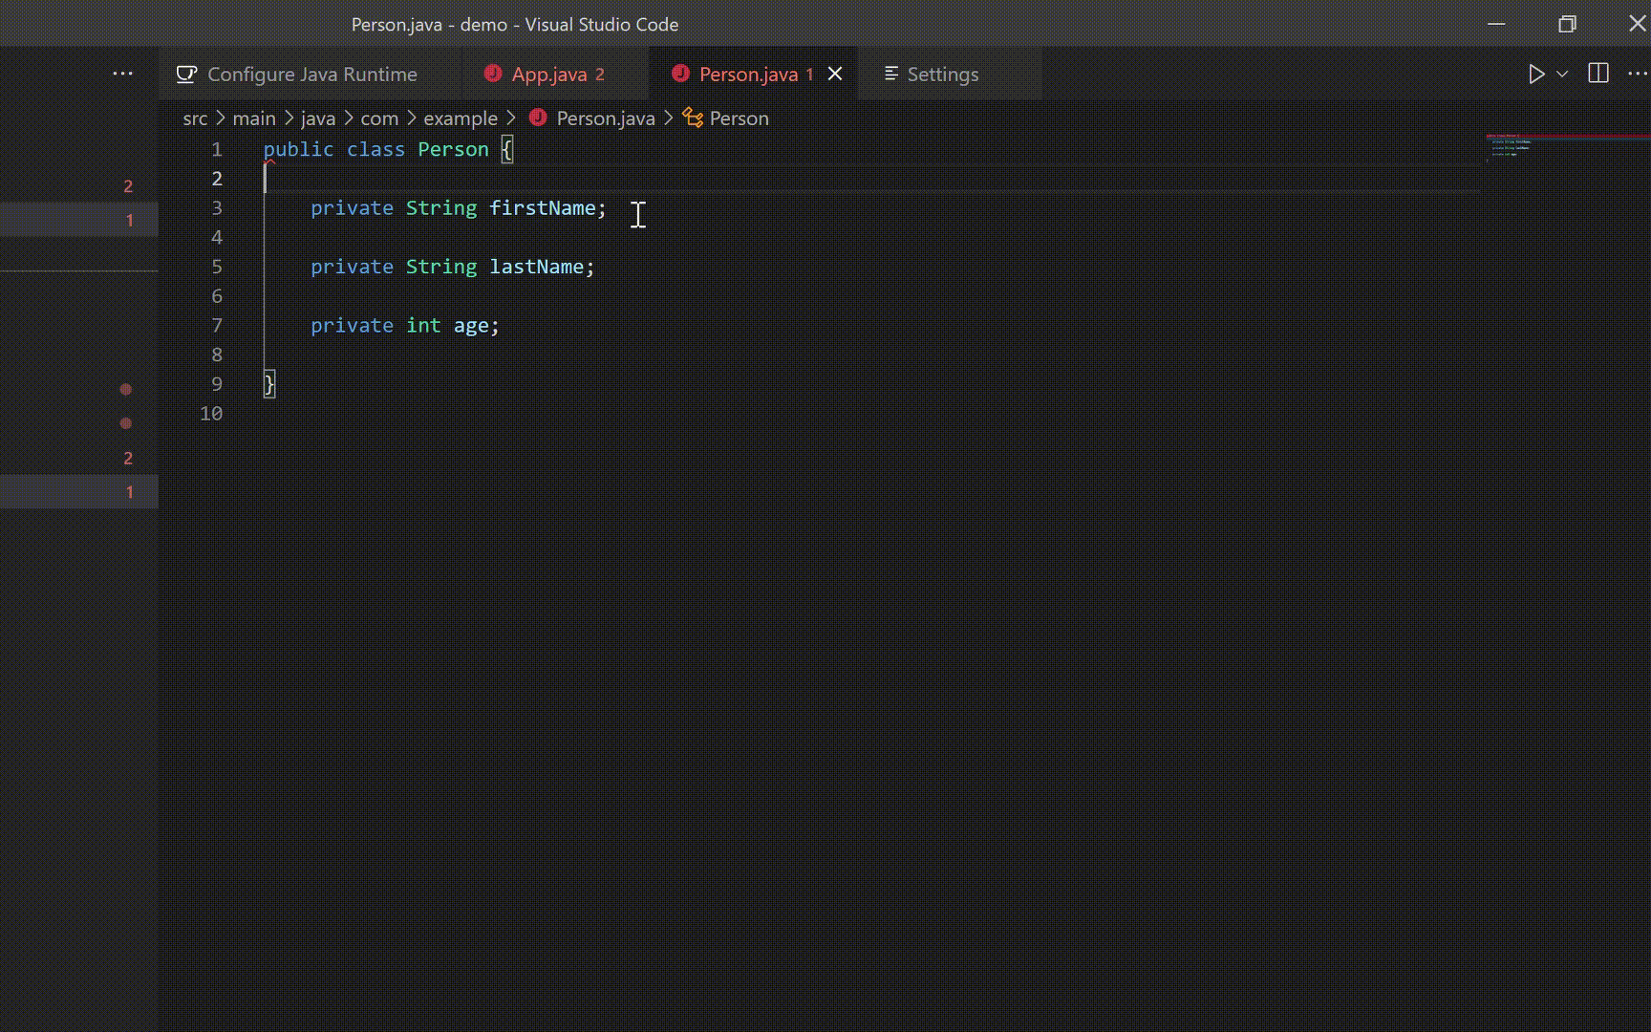Open the Configure Java Runtime tab
Screen dimensions: 1651x1032
click(x=311, y=75)
